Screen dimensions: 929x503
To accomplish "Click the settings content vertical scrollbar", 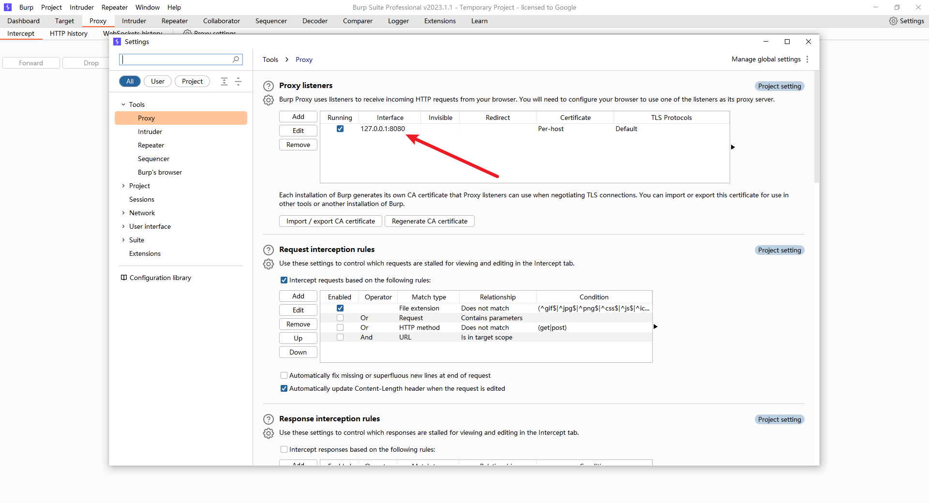I will [x=817, y=127].
